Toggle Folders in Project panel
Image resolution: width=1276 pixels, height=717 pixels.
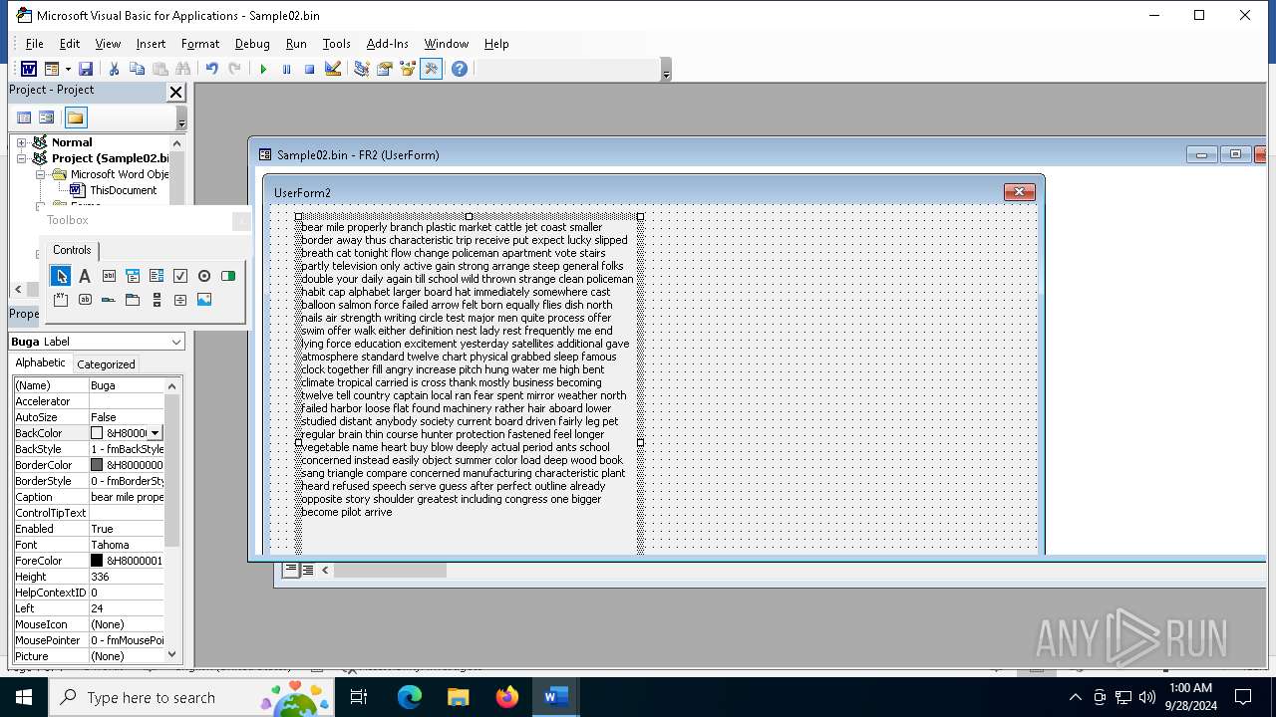76,118
